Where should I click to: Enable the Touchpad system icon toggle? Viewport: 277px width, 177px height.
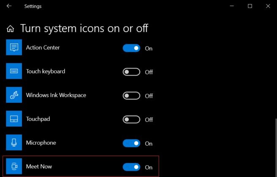click(131, 120)
